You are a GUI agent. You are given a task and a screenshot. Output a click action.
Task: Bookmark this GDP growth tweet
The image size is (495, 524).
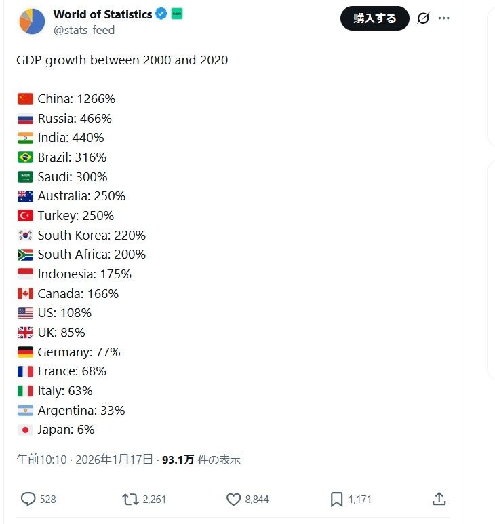336,500
